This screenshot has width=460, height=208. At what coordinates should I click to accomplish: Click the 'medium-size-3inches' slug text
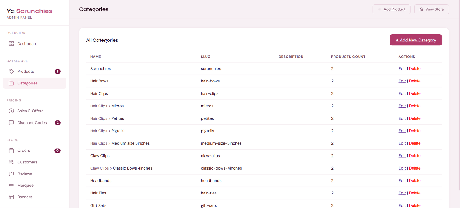(x=221, y=143)
